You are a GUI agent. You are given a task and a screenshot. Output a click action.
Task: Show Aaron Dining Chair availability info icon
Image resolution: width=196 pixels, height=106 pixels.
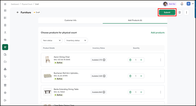[104, 60]
